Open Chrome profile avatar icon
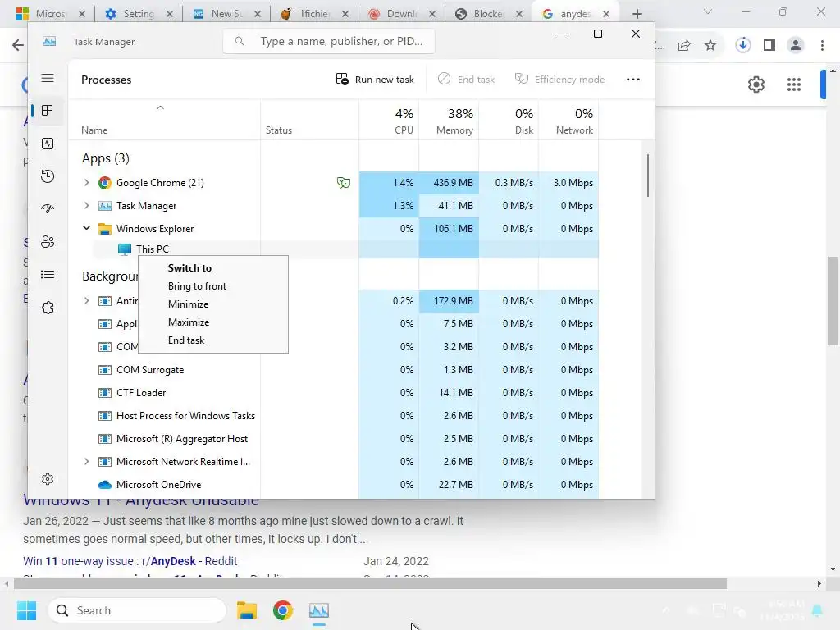Viewport: 840px width, 630px height. point(796,46)
